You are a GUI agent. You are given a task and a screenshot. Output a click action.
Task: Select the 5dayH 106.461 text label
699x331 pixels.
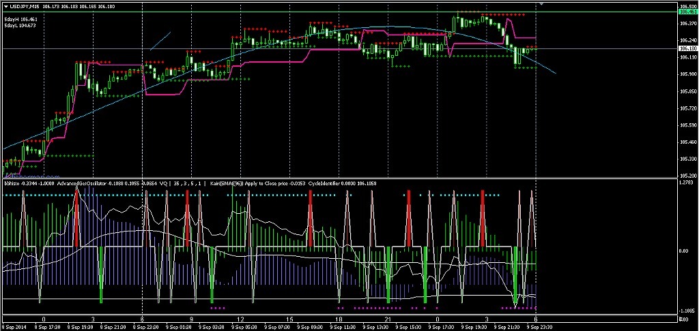tap(20, 19)
